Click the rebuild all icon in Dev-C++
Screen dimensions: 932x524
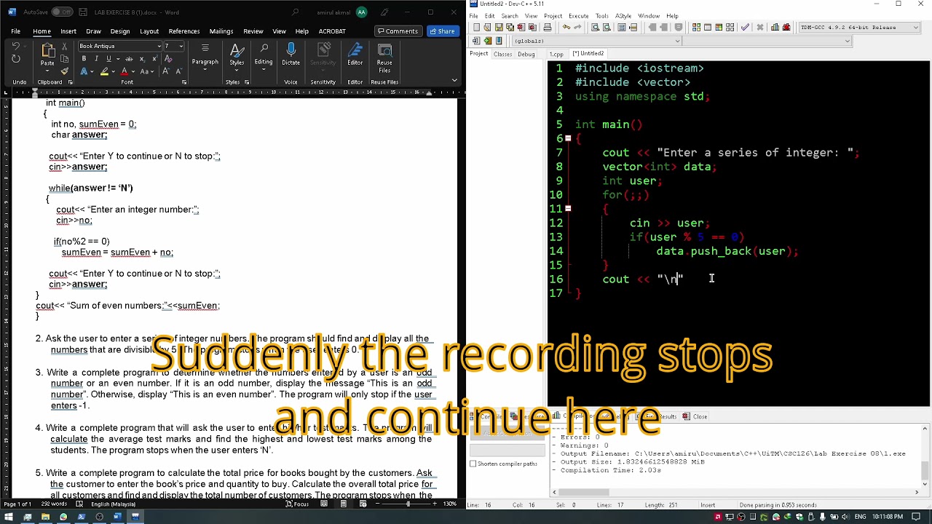pos(729,27)
